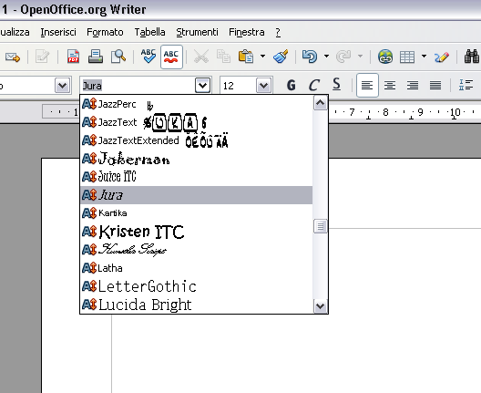Screen dimensions: 481x393
Task: Select JazzTextExtended font from list
Action: coord(197,140)
